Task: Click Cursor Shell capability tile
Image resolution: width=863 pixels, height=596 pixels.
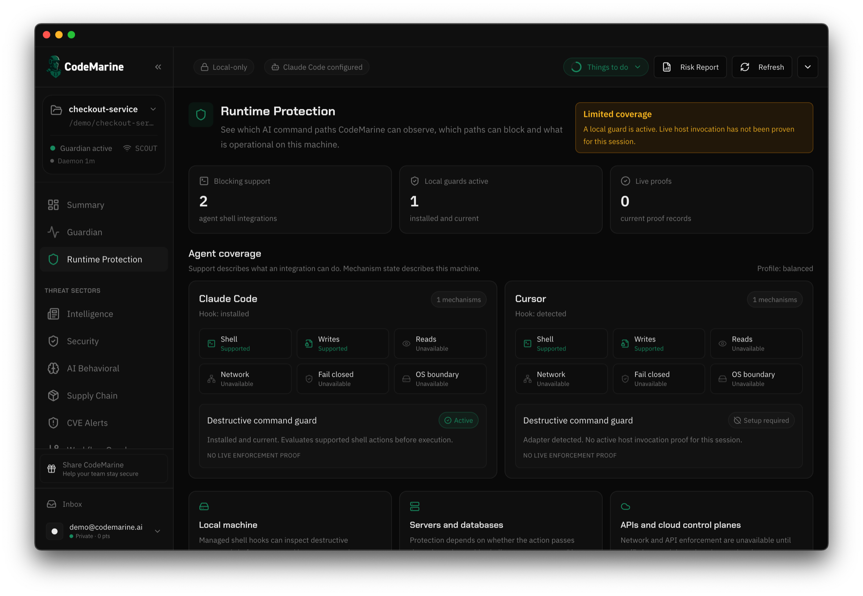Action: click(x=561, y=343)
